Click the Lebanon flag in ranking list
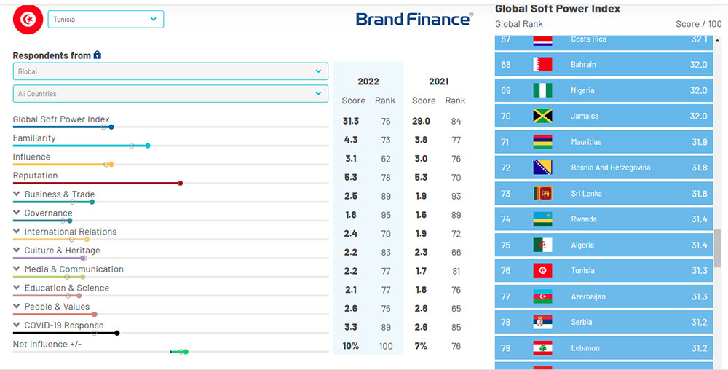The image size is (728, 370). 542,348
